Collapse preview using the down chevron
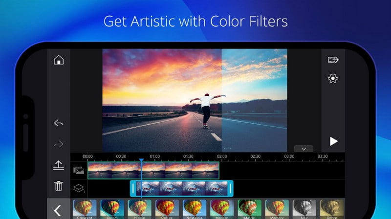 click(x=303, y=149)
